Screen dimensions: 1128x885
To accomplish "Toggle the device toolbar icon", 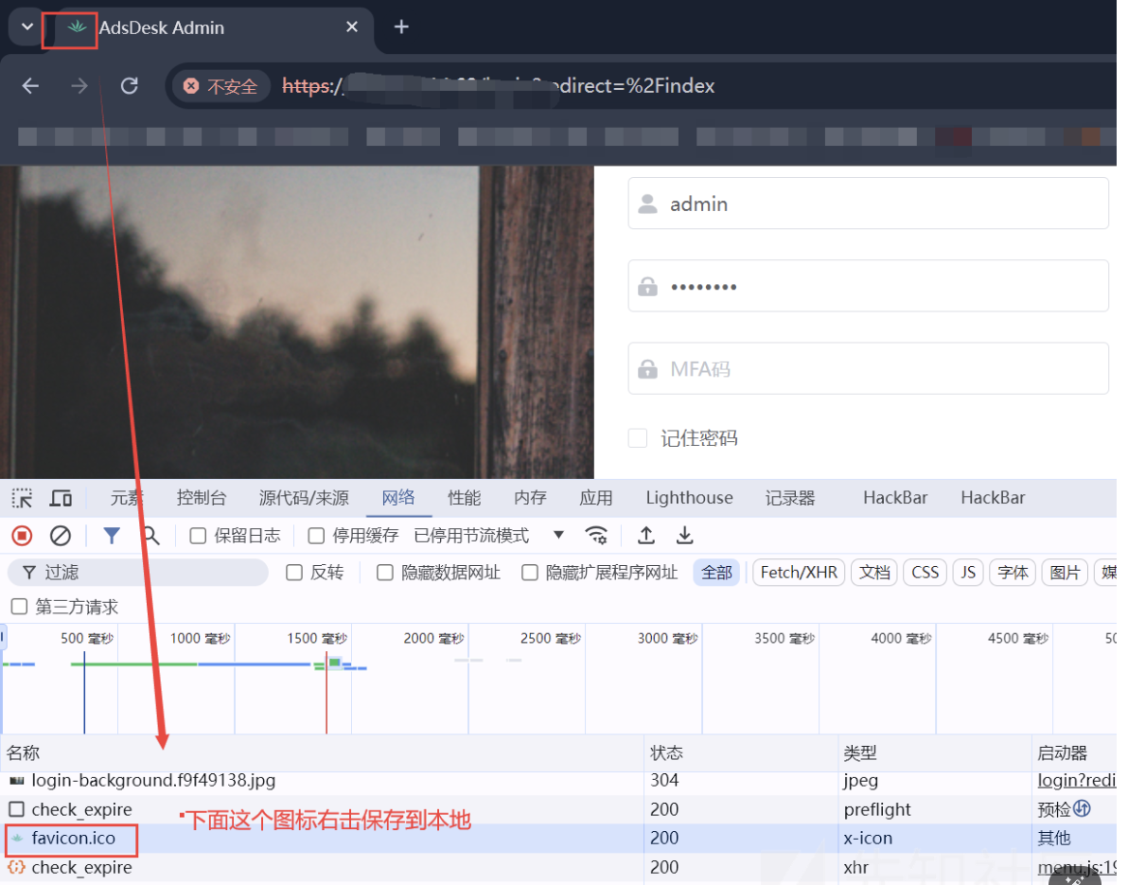I will [x=61, y=498].
